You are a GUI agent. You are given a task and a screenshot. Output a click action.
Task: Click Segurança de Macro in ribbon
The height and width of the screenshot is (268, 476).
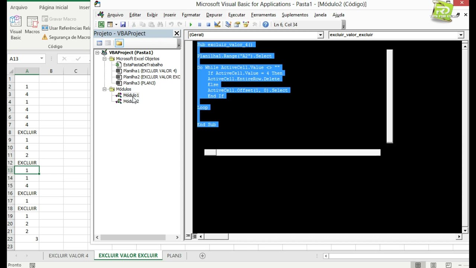tap(66, 37)
